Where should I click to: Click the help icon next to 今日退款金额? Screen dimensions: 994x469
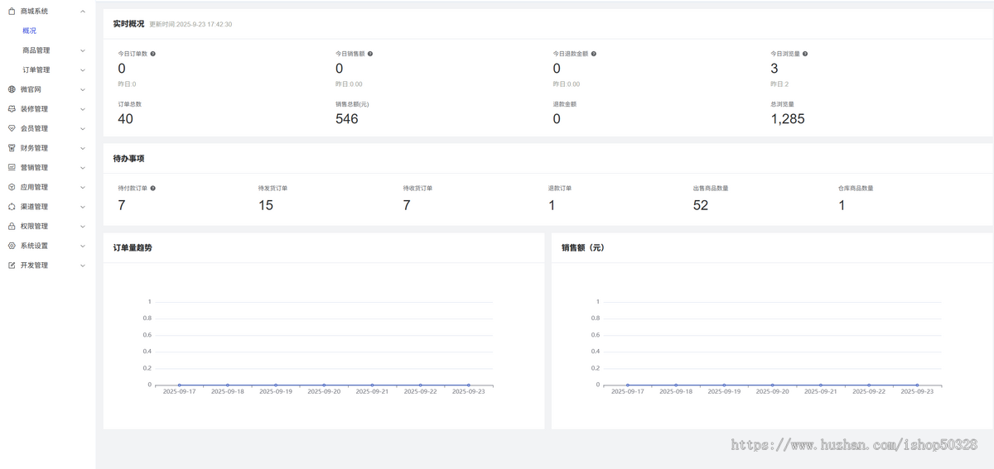click(x=594, y=54)
